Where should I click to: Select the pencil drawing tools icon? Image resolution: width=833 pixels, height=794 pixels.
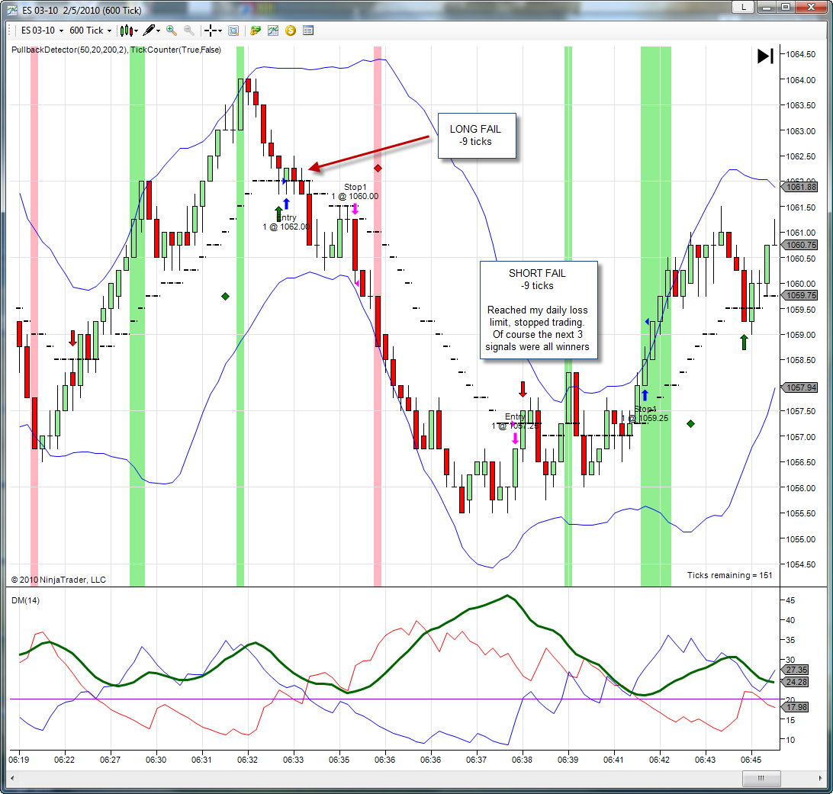tap(150, 31)
